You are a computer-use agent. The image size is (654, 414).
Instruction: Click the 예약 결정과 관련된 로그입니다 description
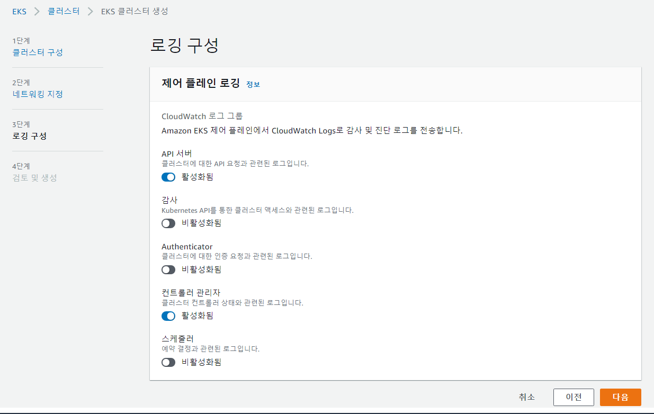tap(210, 349)
